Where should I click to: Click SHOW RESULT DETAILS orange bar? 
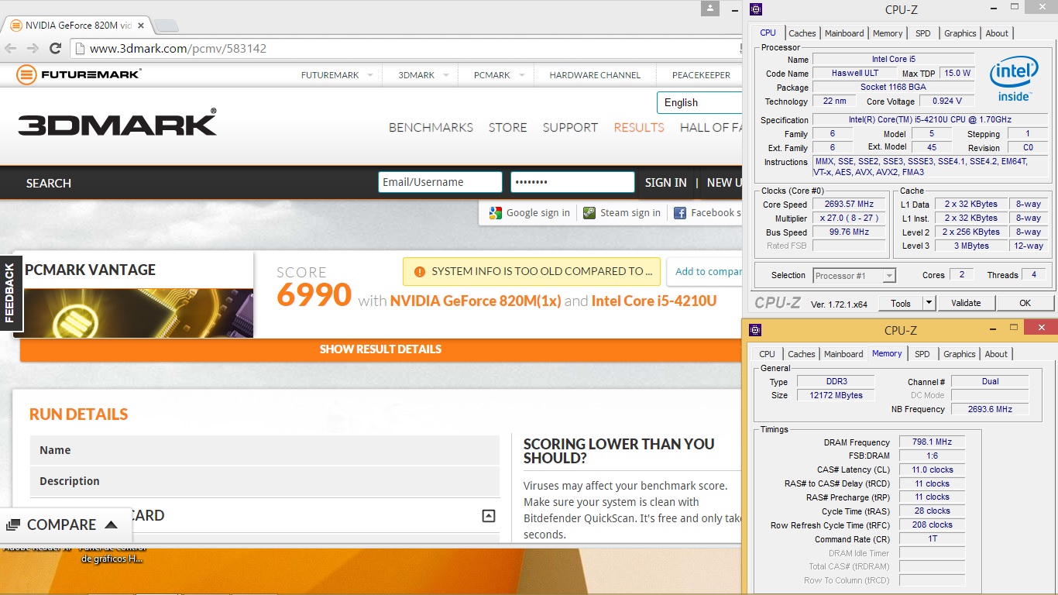click(380, 349)
